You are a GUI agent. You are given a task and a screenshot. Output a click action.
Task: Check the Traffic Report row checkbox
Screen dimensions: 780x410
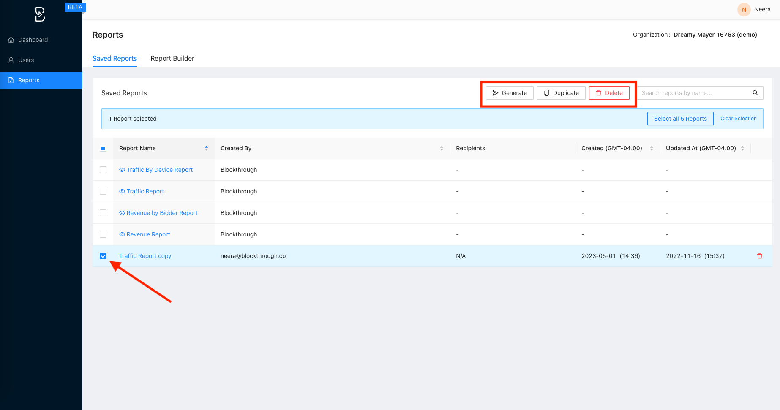pos(103,191)
